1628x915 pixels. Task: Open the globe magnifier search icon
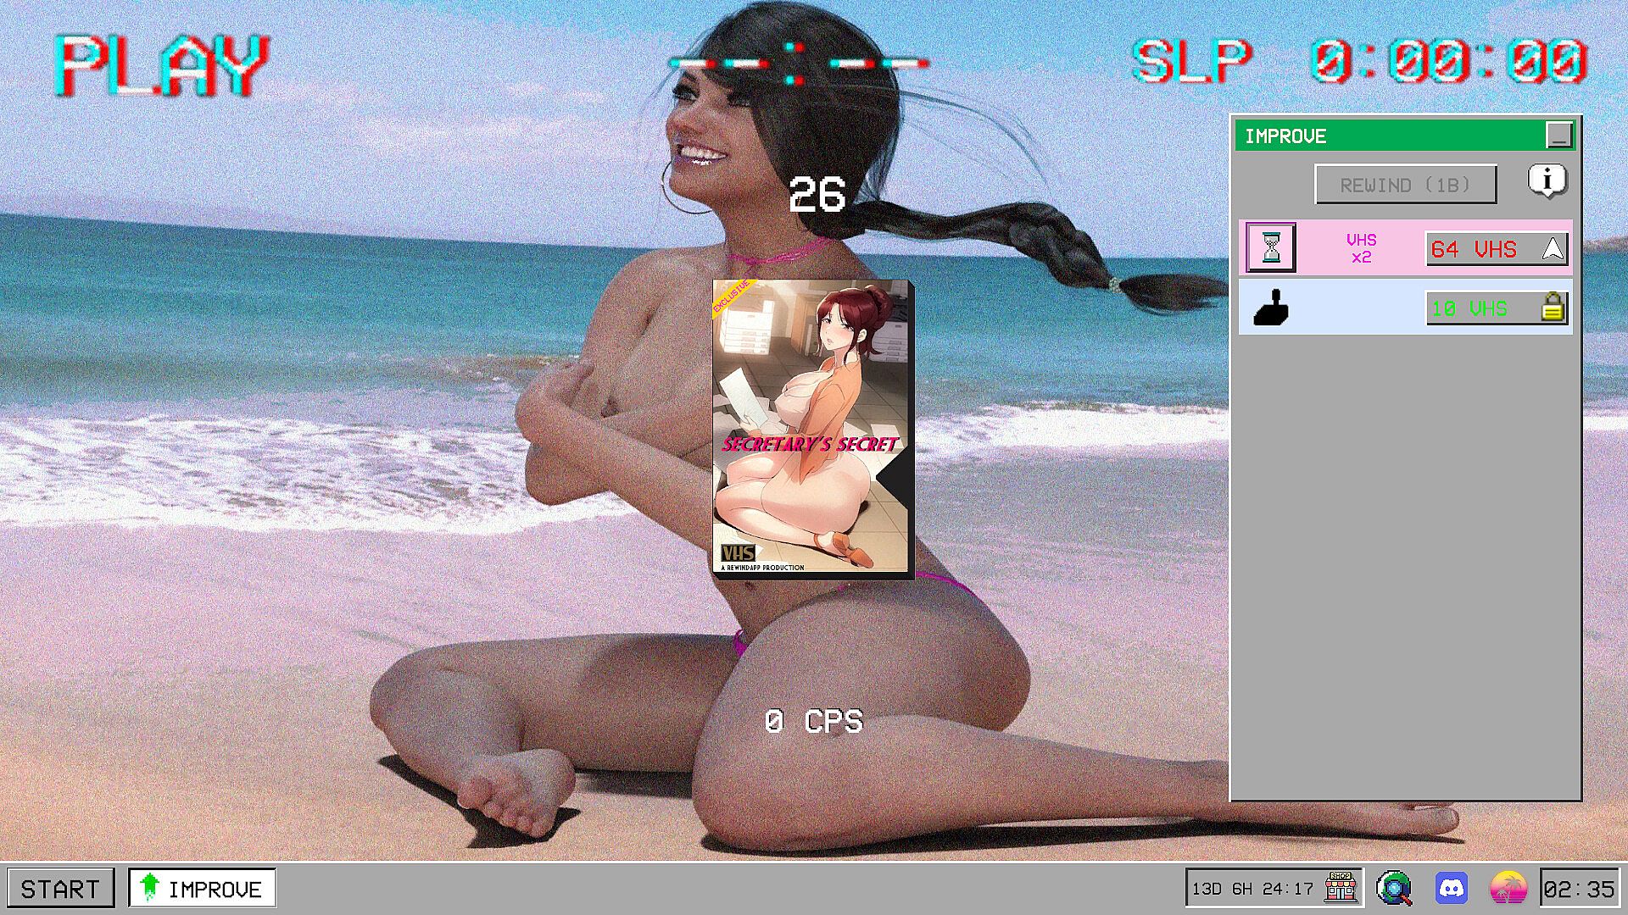(x=1393, y=888)
